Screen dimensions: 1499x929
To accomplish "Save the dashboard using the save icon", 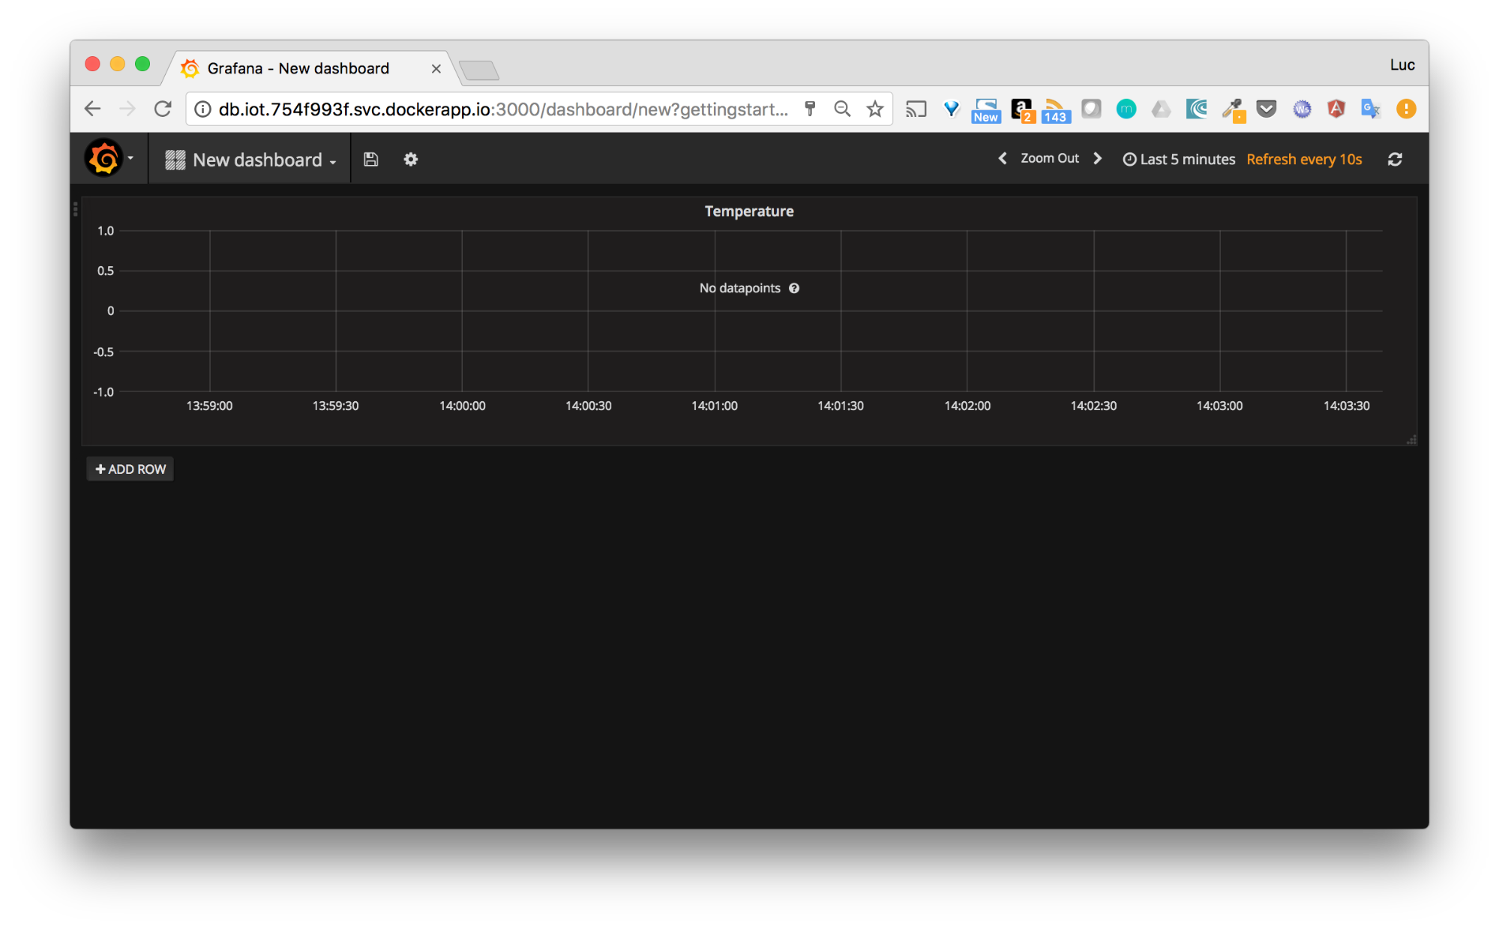I will tap(370, 159).
